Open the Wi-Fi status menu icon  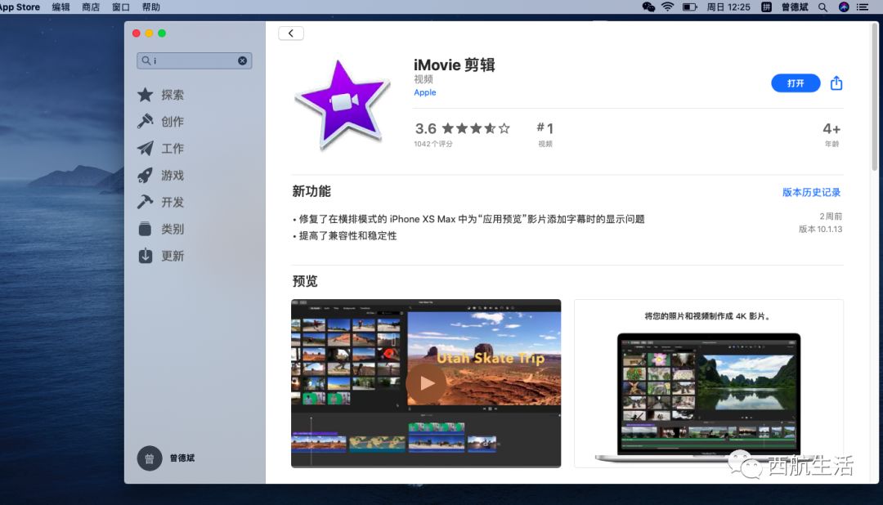[x=667, y=7]
